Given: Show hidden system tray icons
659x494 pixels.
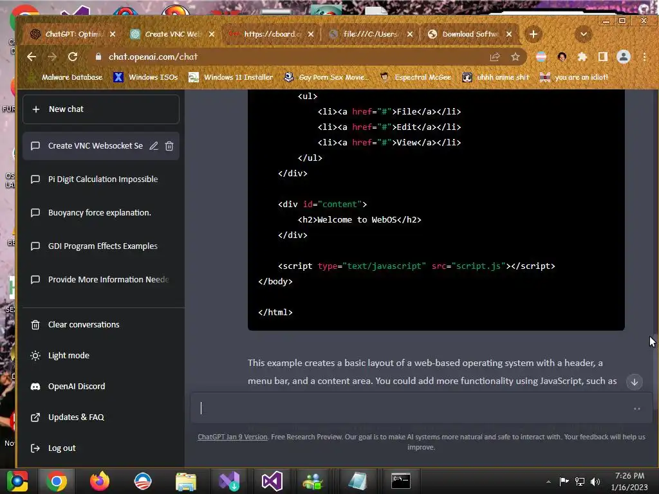Looking at the screenshot, I should 548,482.
